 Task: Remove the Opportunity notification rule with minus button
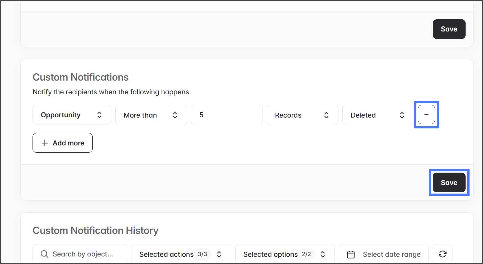[x=426, y=115]
